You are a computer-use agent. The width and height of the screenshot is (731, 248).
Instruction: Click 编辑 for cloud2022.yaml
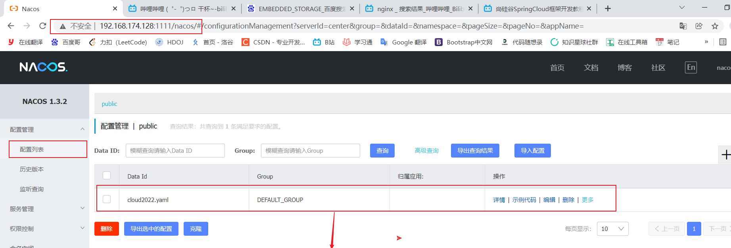click(x=549, y=200)
